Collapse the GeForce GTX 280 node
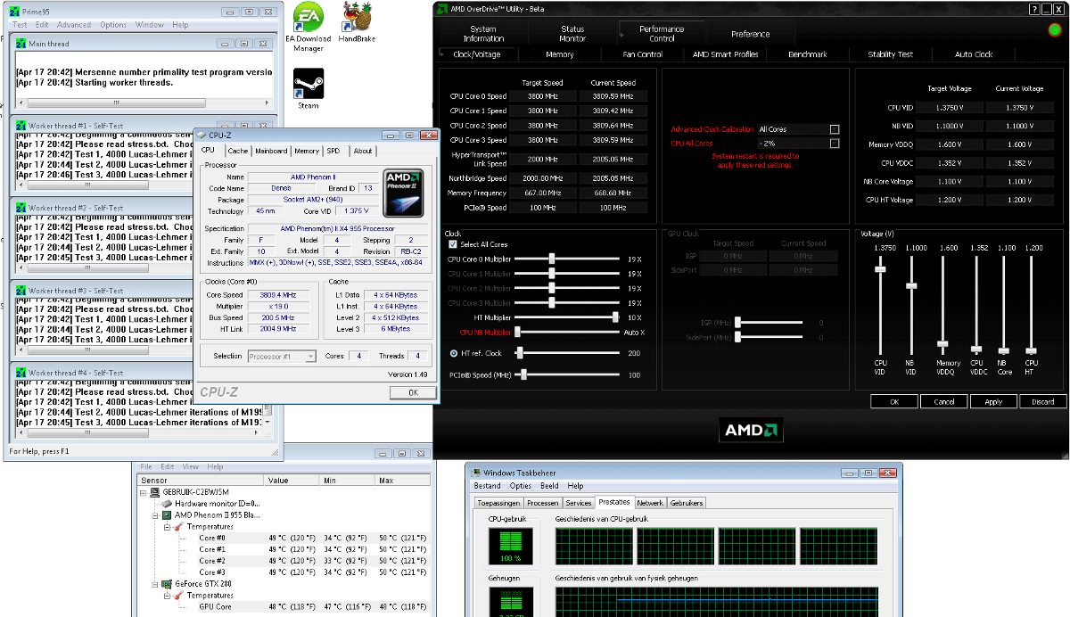 point(155,584)
